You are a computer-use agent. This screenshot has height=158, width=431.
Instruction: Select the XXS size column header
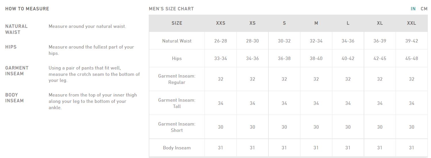coord(221,23)
